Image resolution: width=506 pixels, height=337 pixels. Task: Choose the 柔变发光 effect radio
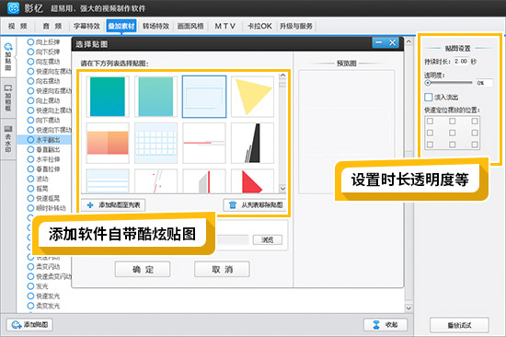[30, 306]
